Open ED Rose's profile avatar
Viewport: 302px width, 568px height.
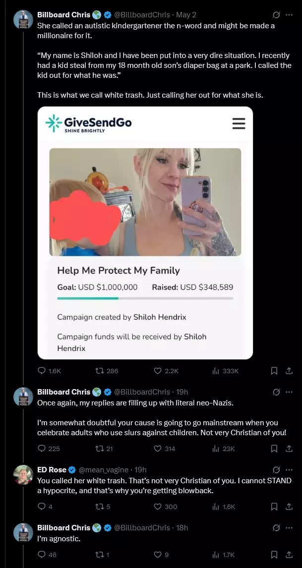[23, 474]
